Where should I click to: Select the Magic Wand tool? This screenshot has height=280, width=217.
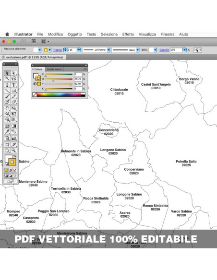point(7,79)
